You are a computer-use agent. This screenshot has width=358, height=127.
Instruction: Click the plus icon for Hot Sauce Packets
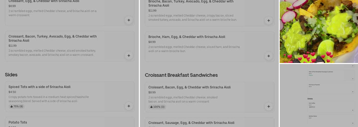point(353,92)
